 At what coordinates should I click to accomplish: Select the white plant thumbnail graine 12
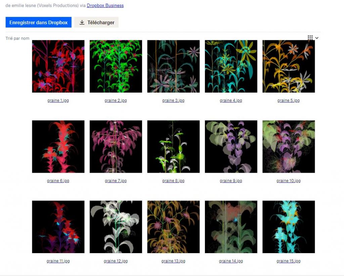click(x=116, y=227)
